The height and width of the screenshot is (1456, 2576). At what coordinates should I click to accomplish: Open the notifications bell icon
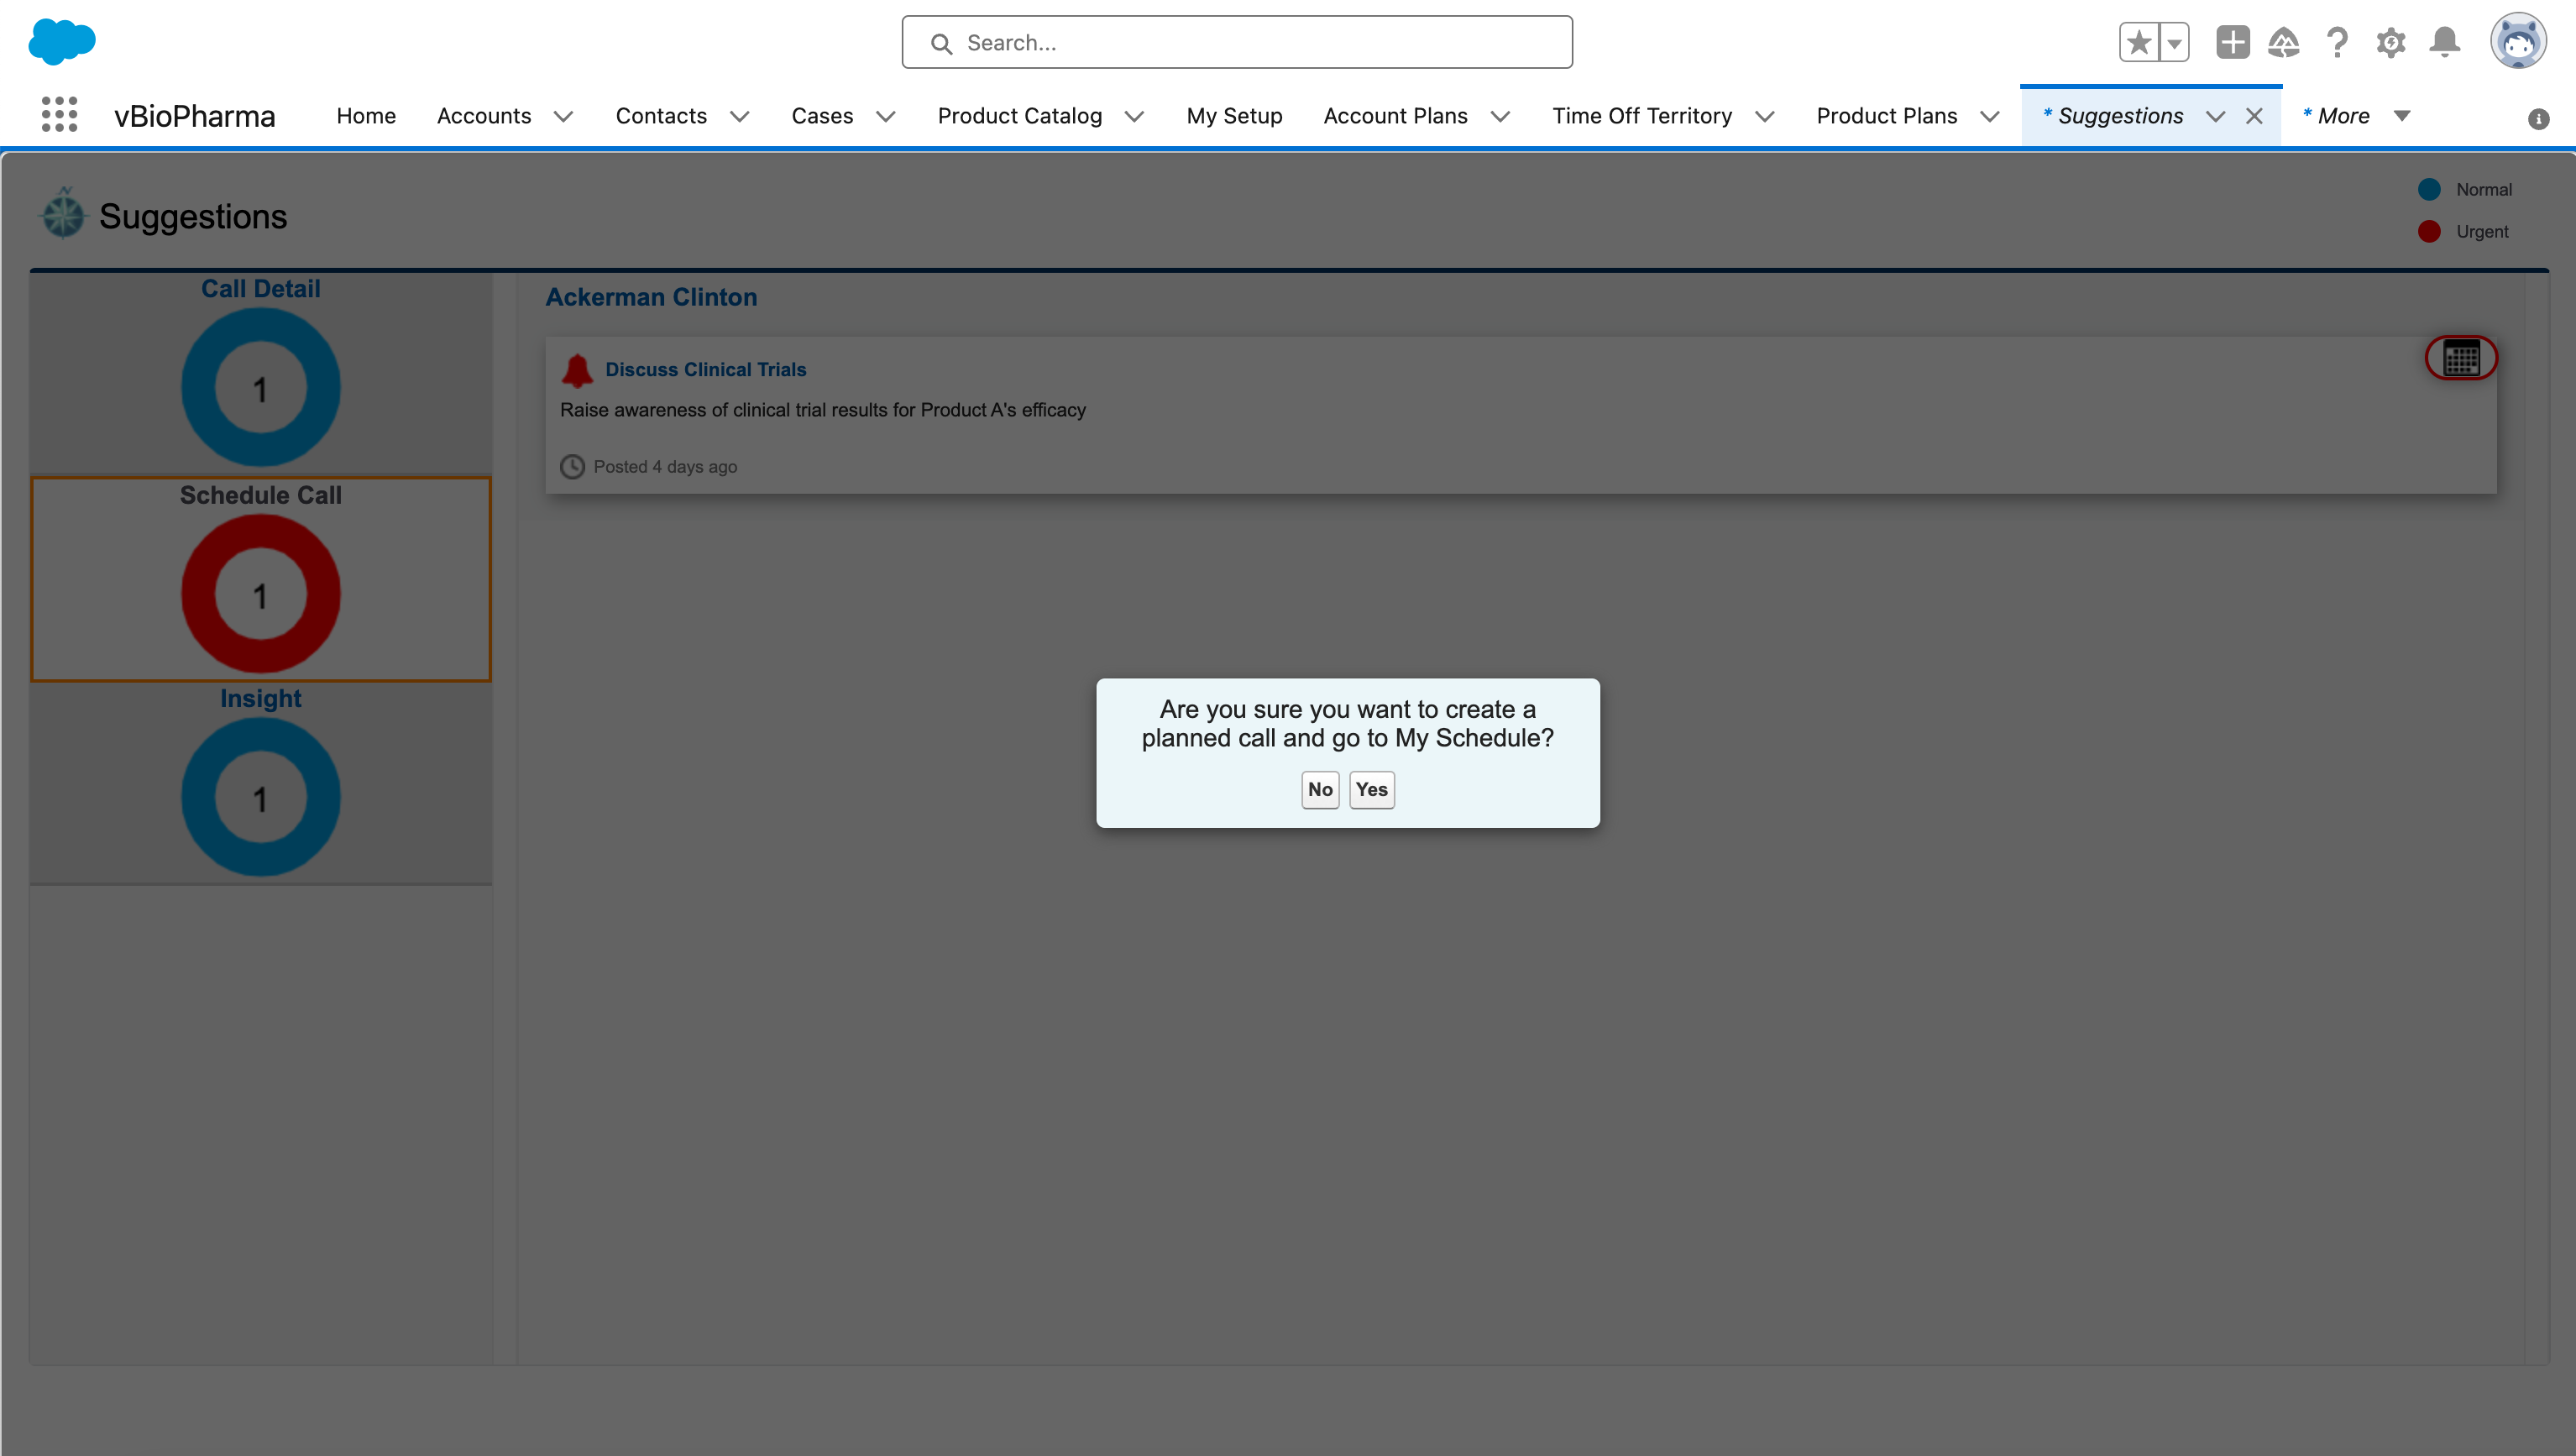[2445, 42]
